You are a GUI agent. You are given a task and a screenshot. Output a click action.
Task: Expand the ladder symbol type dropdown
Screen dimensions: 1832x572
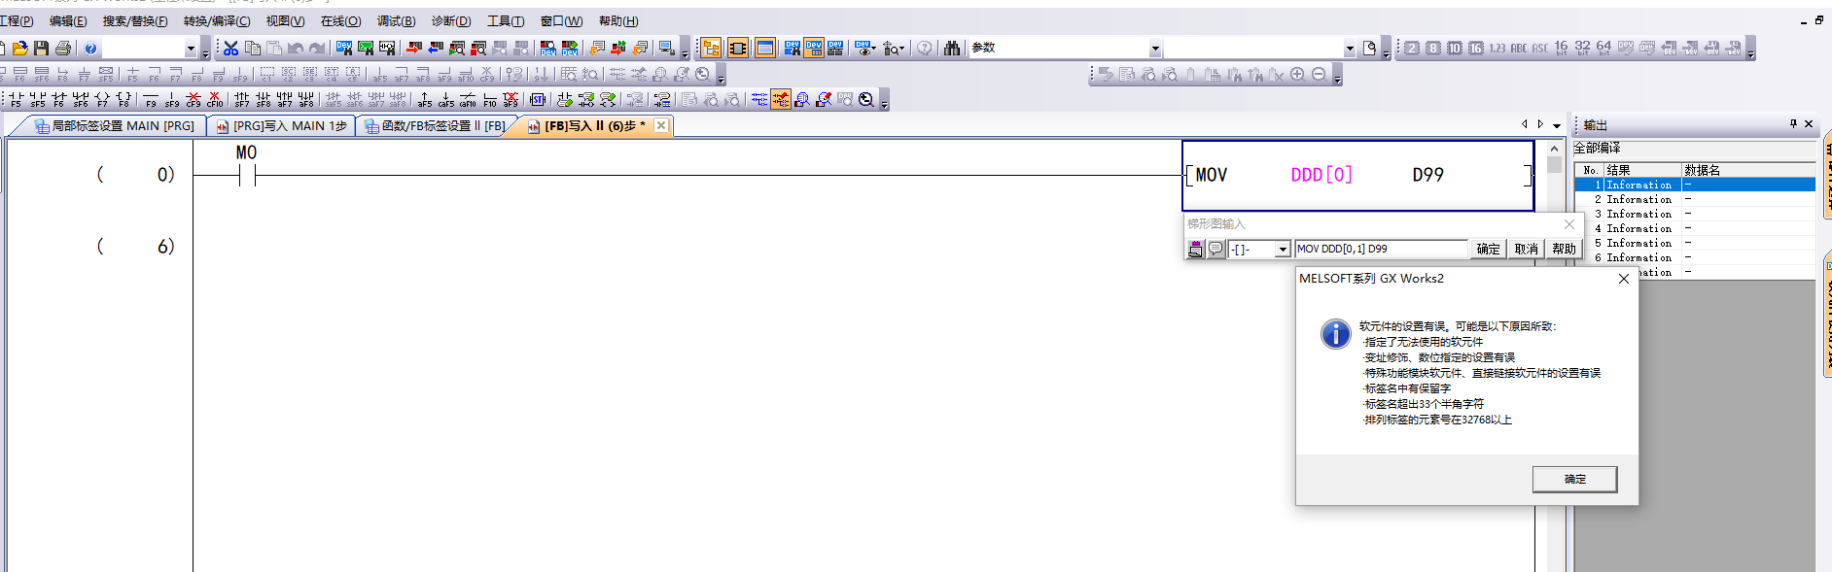[1282, 250]
